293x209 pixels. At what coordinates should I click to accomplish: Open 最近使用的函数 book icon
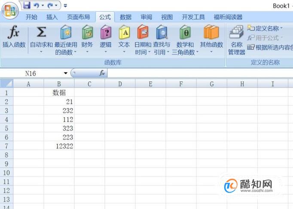(66, 32)
